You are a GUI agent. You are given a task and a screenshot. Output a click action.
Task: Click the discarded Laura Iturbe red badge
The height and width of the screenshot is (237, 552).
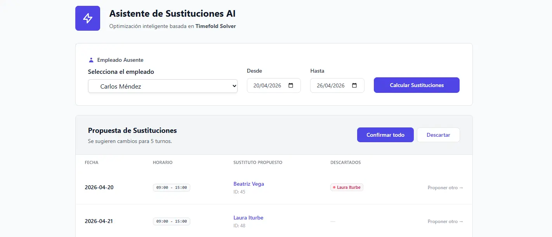(347, 187)
